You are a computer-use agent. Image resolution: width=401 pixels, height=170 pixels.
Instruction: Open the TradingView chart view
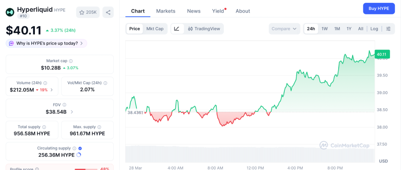coord(204,29)
